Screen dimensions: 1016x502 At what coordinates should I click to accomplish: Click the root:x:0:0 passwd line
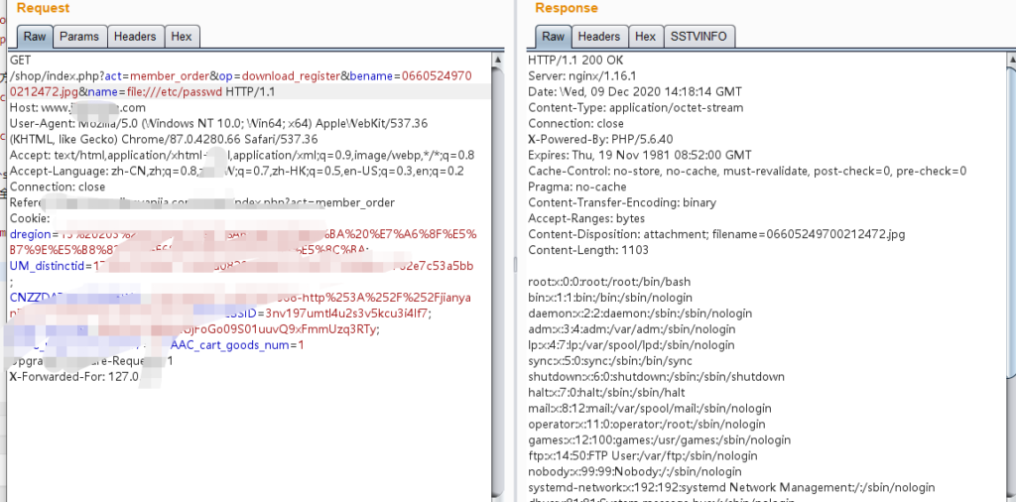[x=609, y=282]
